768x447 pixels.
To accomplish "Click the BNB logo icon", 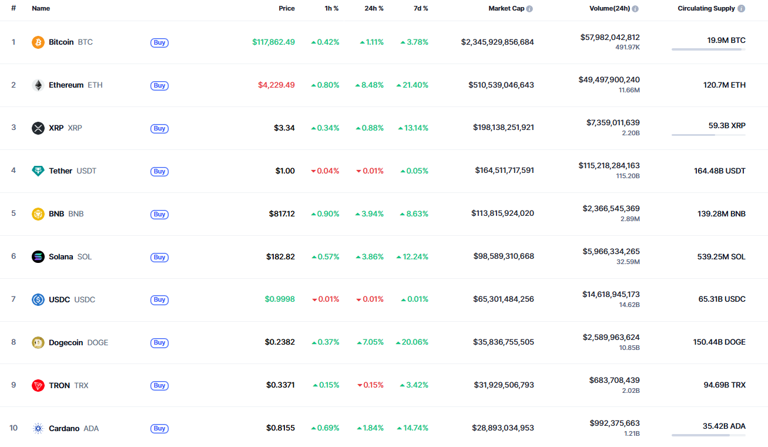I will click(38, 214).
